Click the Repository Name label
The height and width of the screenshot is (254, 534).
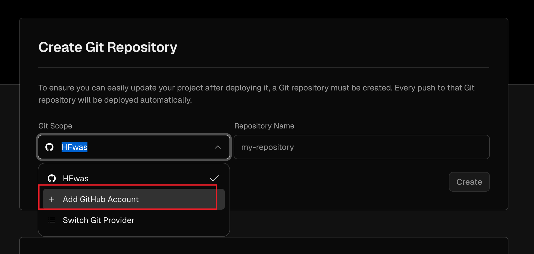[264, 126]
